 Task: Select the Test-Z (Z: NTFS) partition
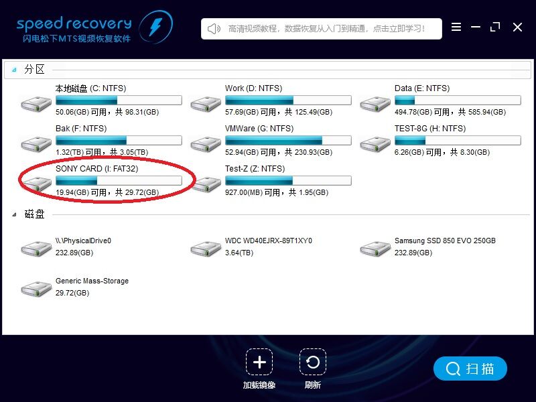(206, 184)
